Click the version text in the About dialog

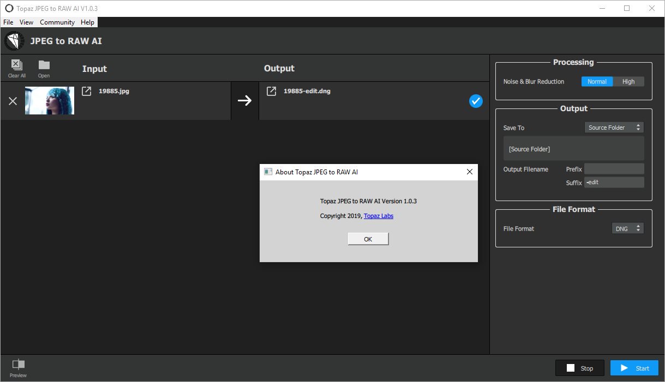(x=369, y=201)
